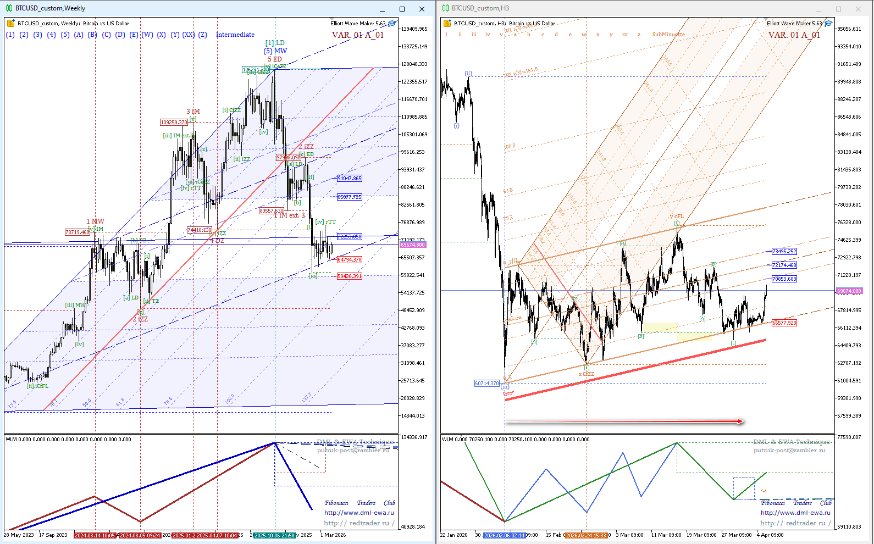Viewport: 874px width, 544px height.
Task: Click the dollar symbol icon in H3 chart
Action: coord(447,23)
